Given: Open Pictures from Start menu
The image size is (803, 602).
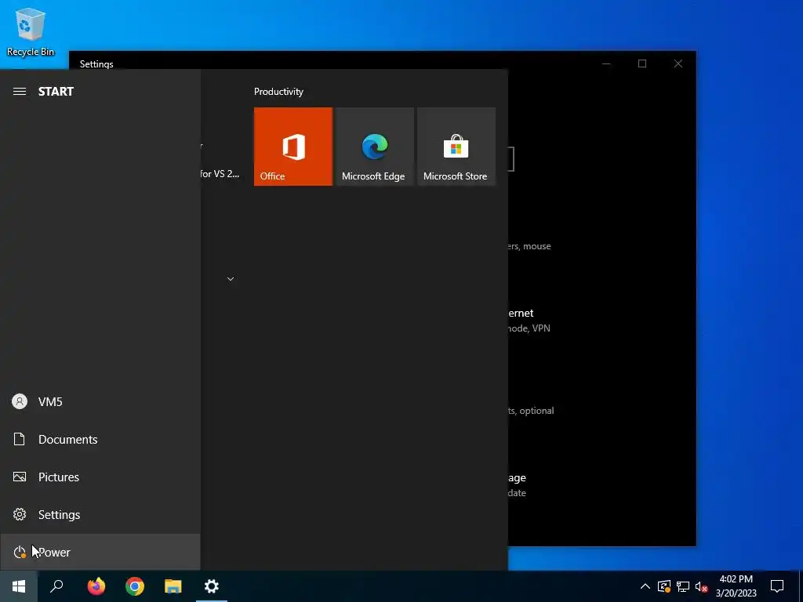Looking at the screenshot, I should [x=100, y=477].
